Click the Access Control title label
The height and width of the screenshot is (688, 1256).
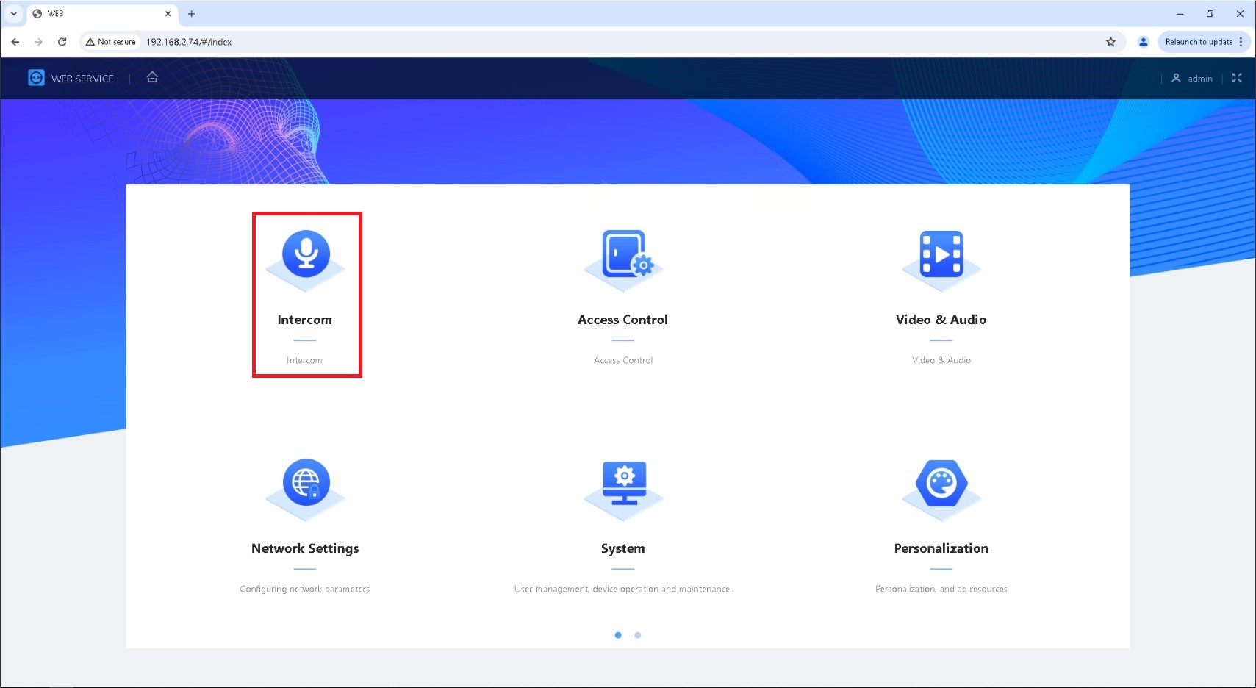[x=622, y=320]
